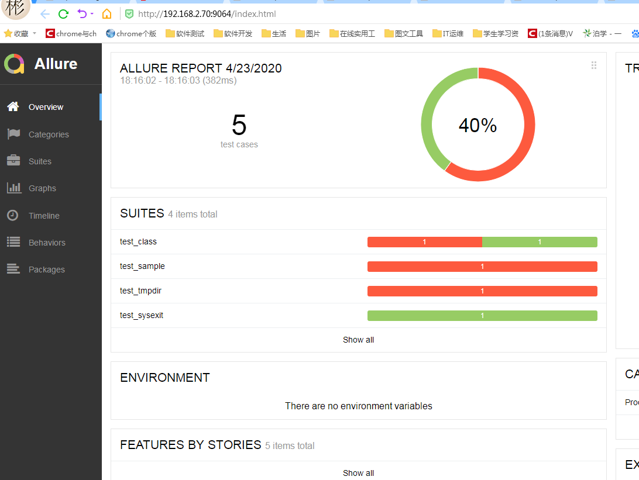This screenshot has width=639, height=480.
Task: Open the (1条消息)V bookmark
Action: (x=550, y=33)
